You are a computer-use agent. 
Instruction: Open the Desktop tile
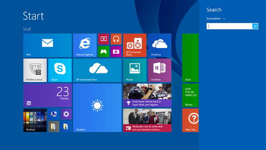[x=35, y=120]
